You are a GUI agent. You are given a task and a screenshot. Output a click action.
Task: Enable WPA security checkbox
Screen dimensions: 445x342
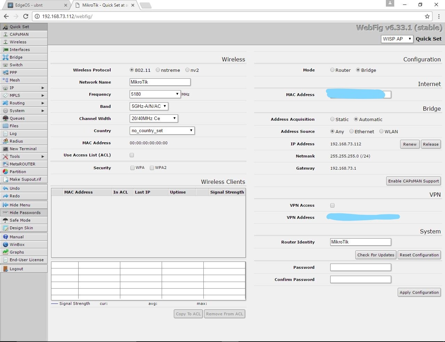coord(132,168)
